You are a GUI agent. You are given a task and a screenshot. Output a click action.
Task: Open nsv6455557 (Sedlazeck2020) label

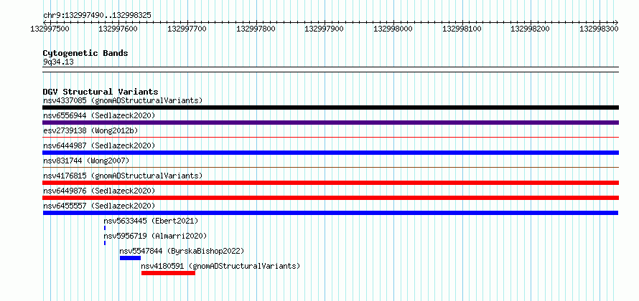coord(99,206)
